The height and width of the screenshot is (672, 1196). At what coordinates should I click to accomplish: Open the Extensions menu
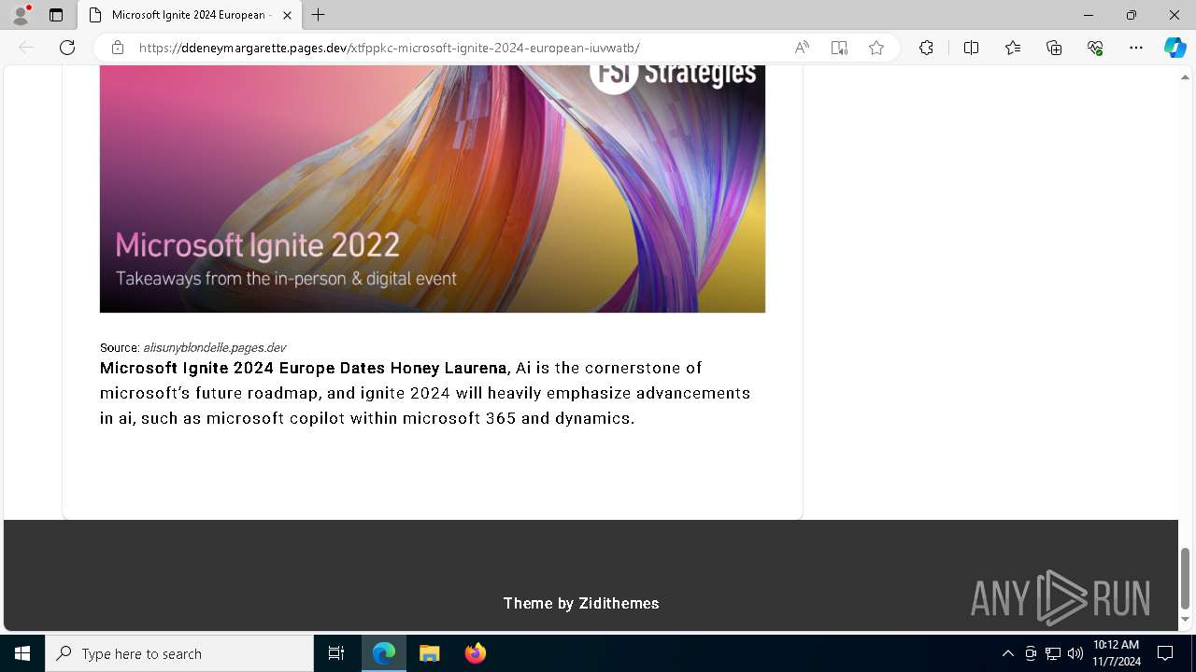[926, 48]
